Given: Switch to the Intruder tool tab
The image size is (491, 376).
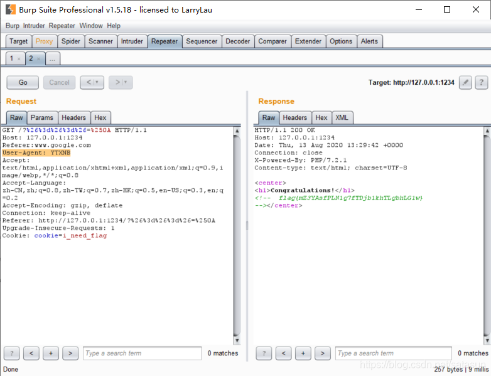Looking at the screenshot, I should point(132,41).
